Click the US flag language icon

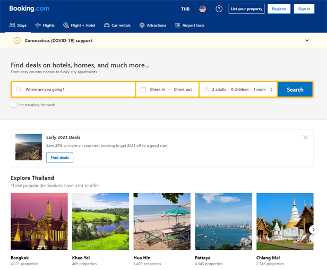(x=202, y=8)
